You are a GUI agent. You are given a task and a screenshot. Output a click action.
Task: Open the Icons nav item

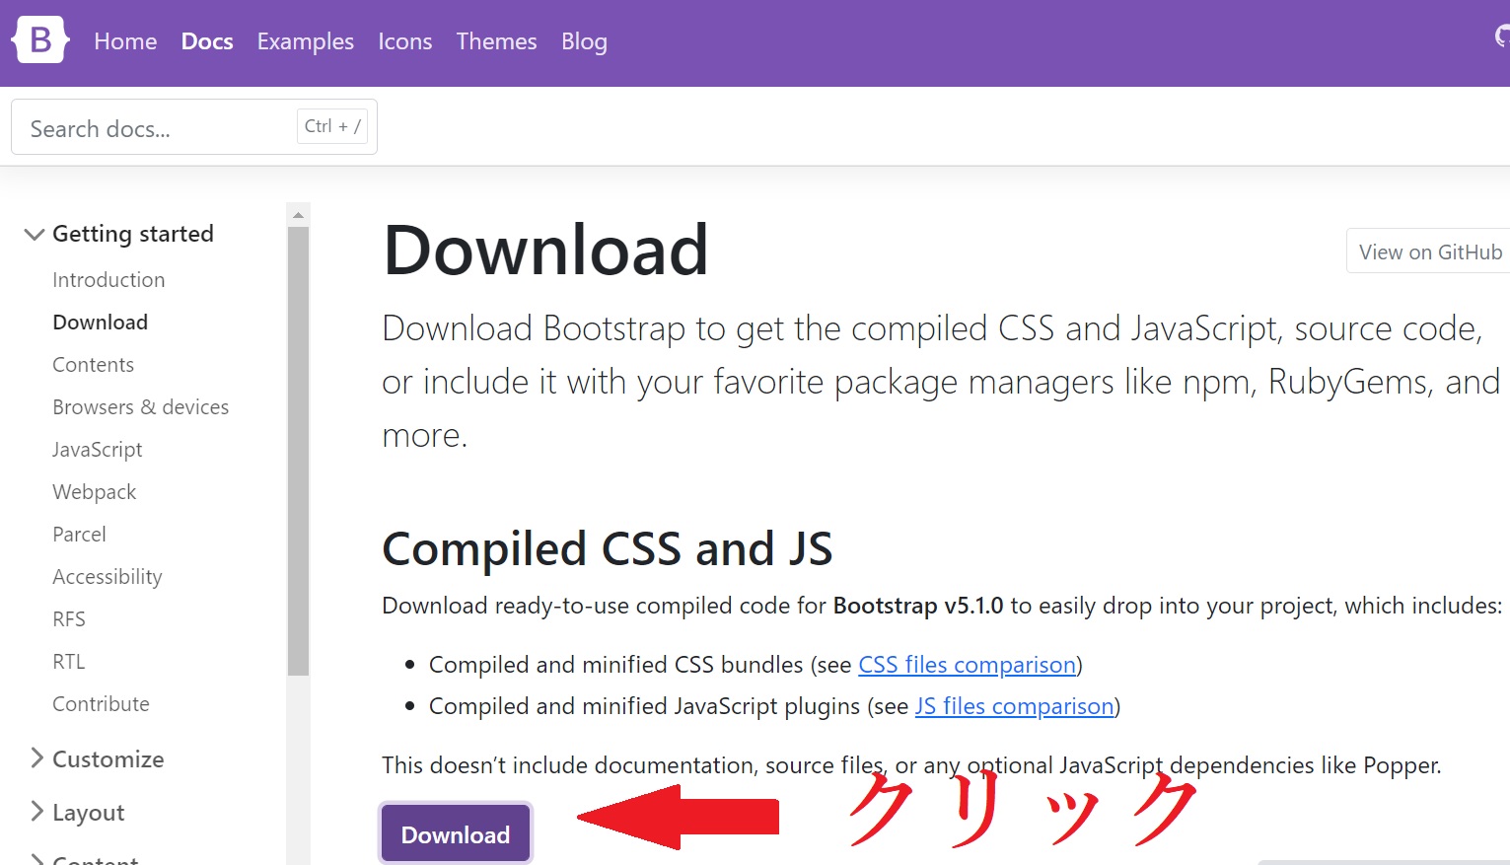pos(405,41)
